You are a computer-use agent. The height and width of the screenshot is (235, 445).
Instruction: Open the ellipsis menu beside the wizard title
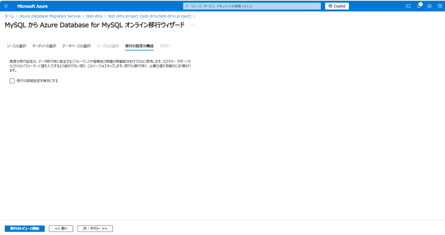pos(193,25)
